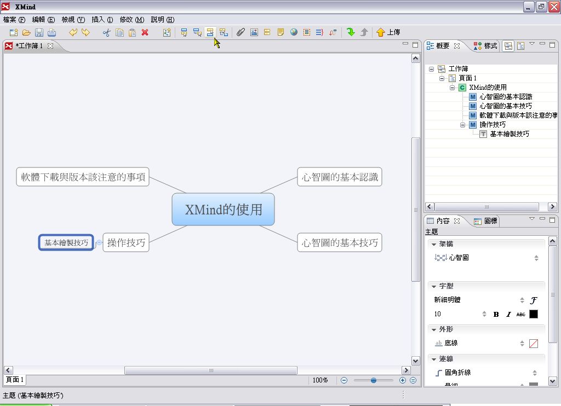Insert a parent topic via the toolbar icon
This screenshot has width=561, height=406.
tap(224, 32)
